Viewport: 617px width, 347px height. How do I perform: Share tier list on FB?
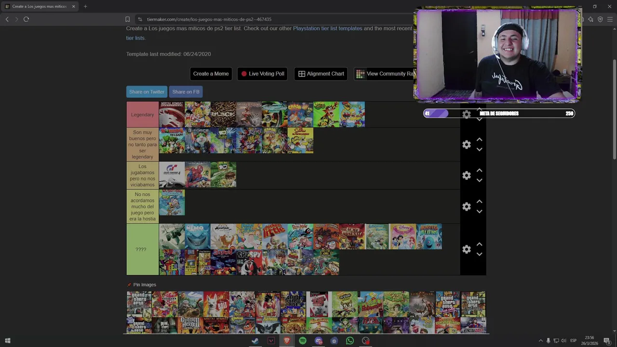(x=186, y=92)
